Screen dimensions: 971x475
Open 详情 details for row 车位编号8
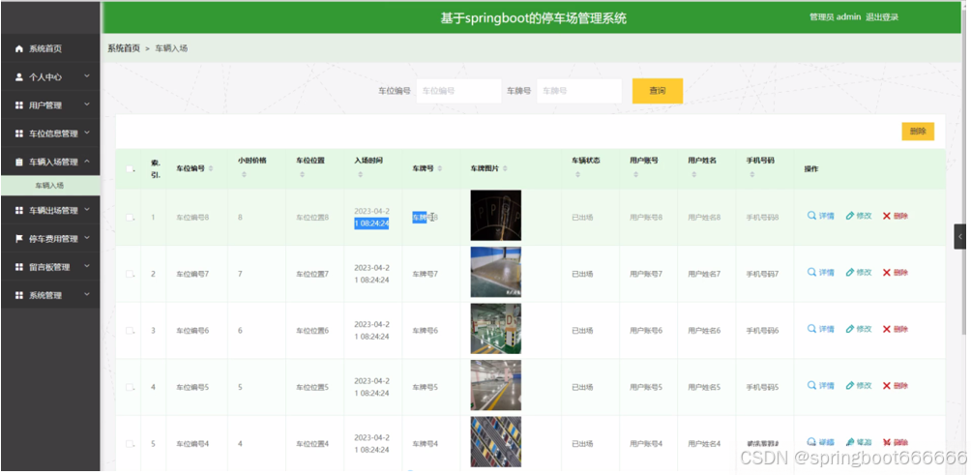(x=820, y=216)
